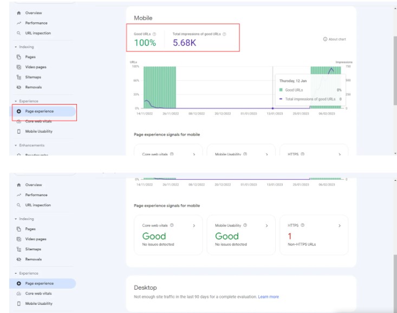
Task: Click Pages icon in upper screenshot sidebar
Action: (19, 57)
